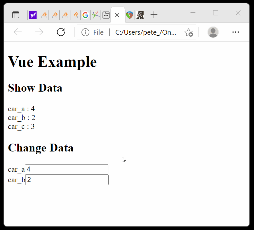Click the File label in address bar
Screen dimensions: 254x230
click(99, 32)
